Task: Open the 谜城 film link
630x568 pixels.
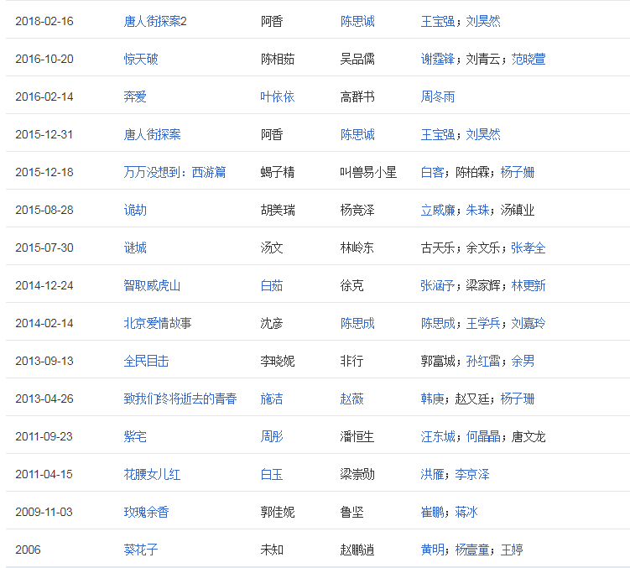Action: click(135, 248)
